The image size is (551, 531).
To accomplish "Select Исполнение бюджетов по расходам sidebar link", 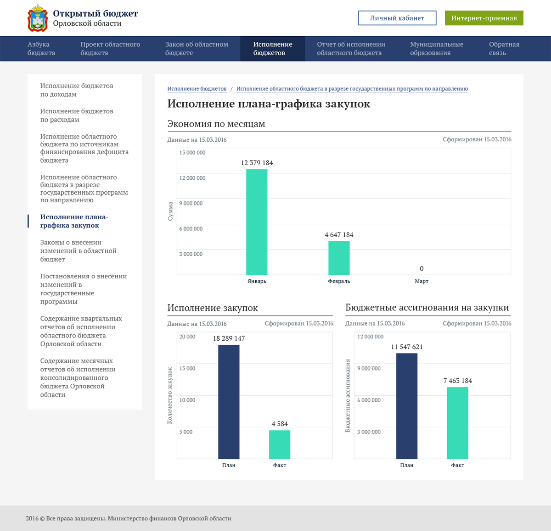I will 76,116.
